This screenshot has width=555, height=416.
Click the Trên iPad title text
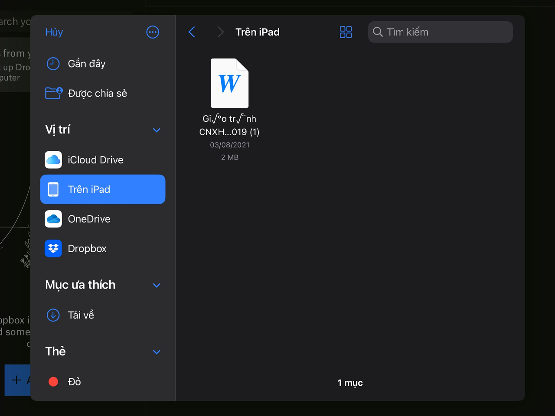(258, 32)
